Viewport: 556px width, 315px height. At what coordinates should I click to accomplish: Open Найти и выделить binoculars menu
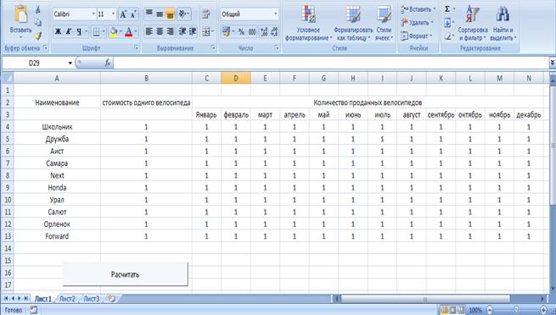pyautogui.click(x=503, y=24)
